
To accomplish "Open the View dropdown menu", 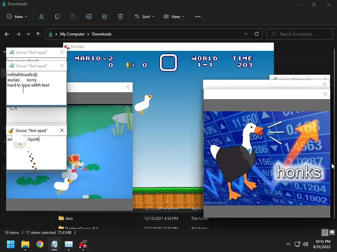I will click(174, 16).
